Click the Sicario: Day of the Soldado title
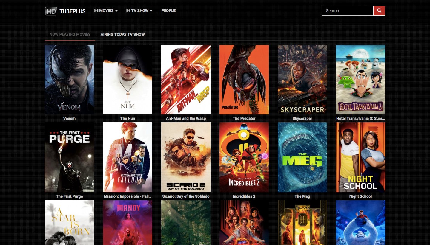430x245 pixels. pos(186,196)
